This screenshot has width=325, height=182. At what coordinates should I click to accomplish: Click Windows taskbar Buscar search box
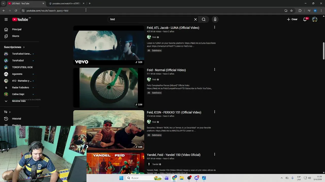click(x=144, y=178)
